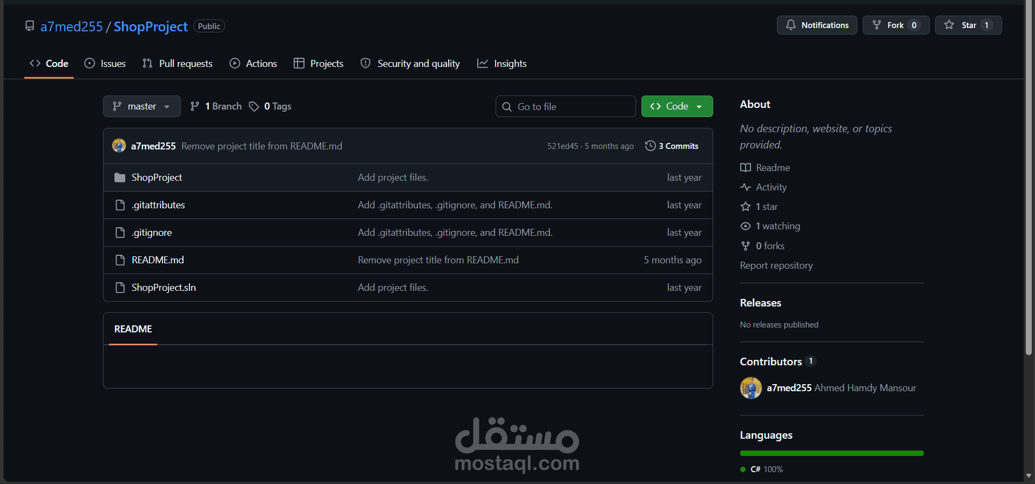Switch to the Code tab
This screenshot has height=484, width=1035.
49,63
